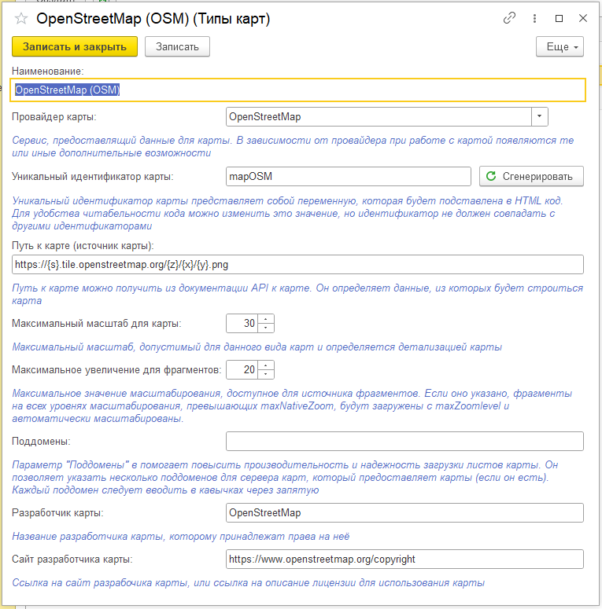Screen dimensions: 602x609
Task: Click the Сайт разработчика карты field
Action: click(x=404, y=559)
